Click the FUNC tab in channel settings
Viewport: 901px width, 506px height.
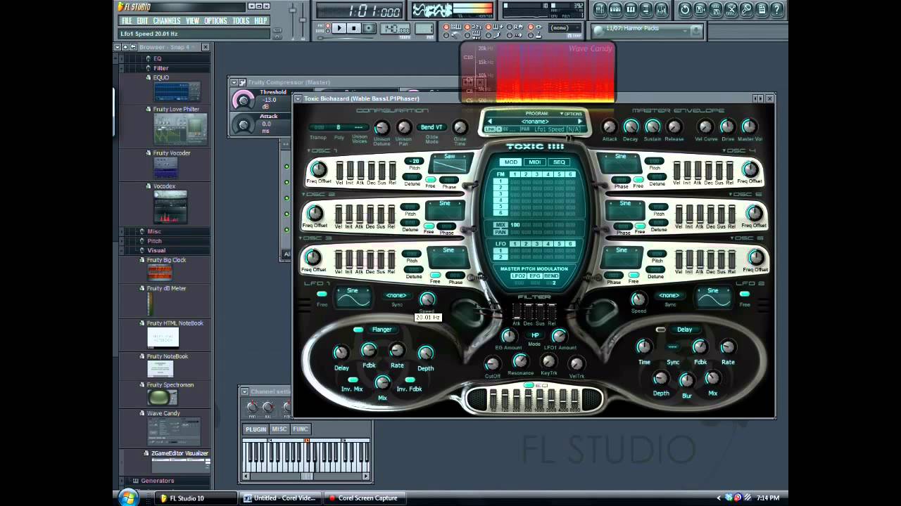click(x=301, y=429)
